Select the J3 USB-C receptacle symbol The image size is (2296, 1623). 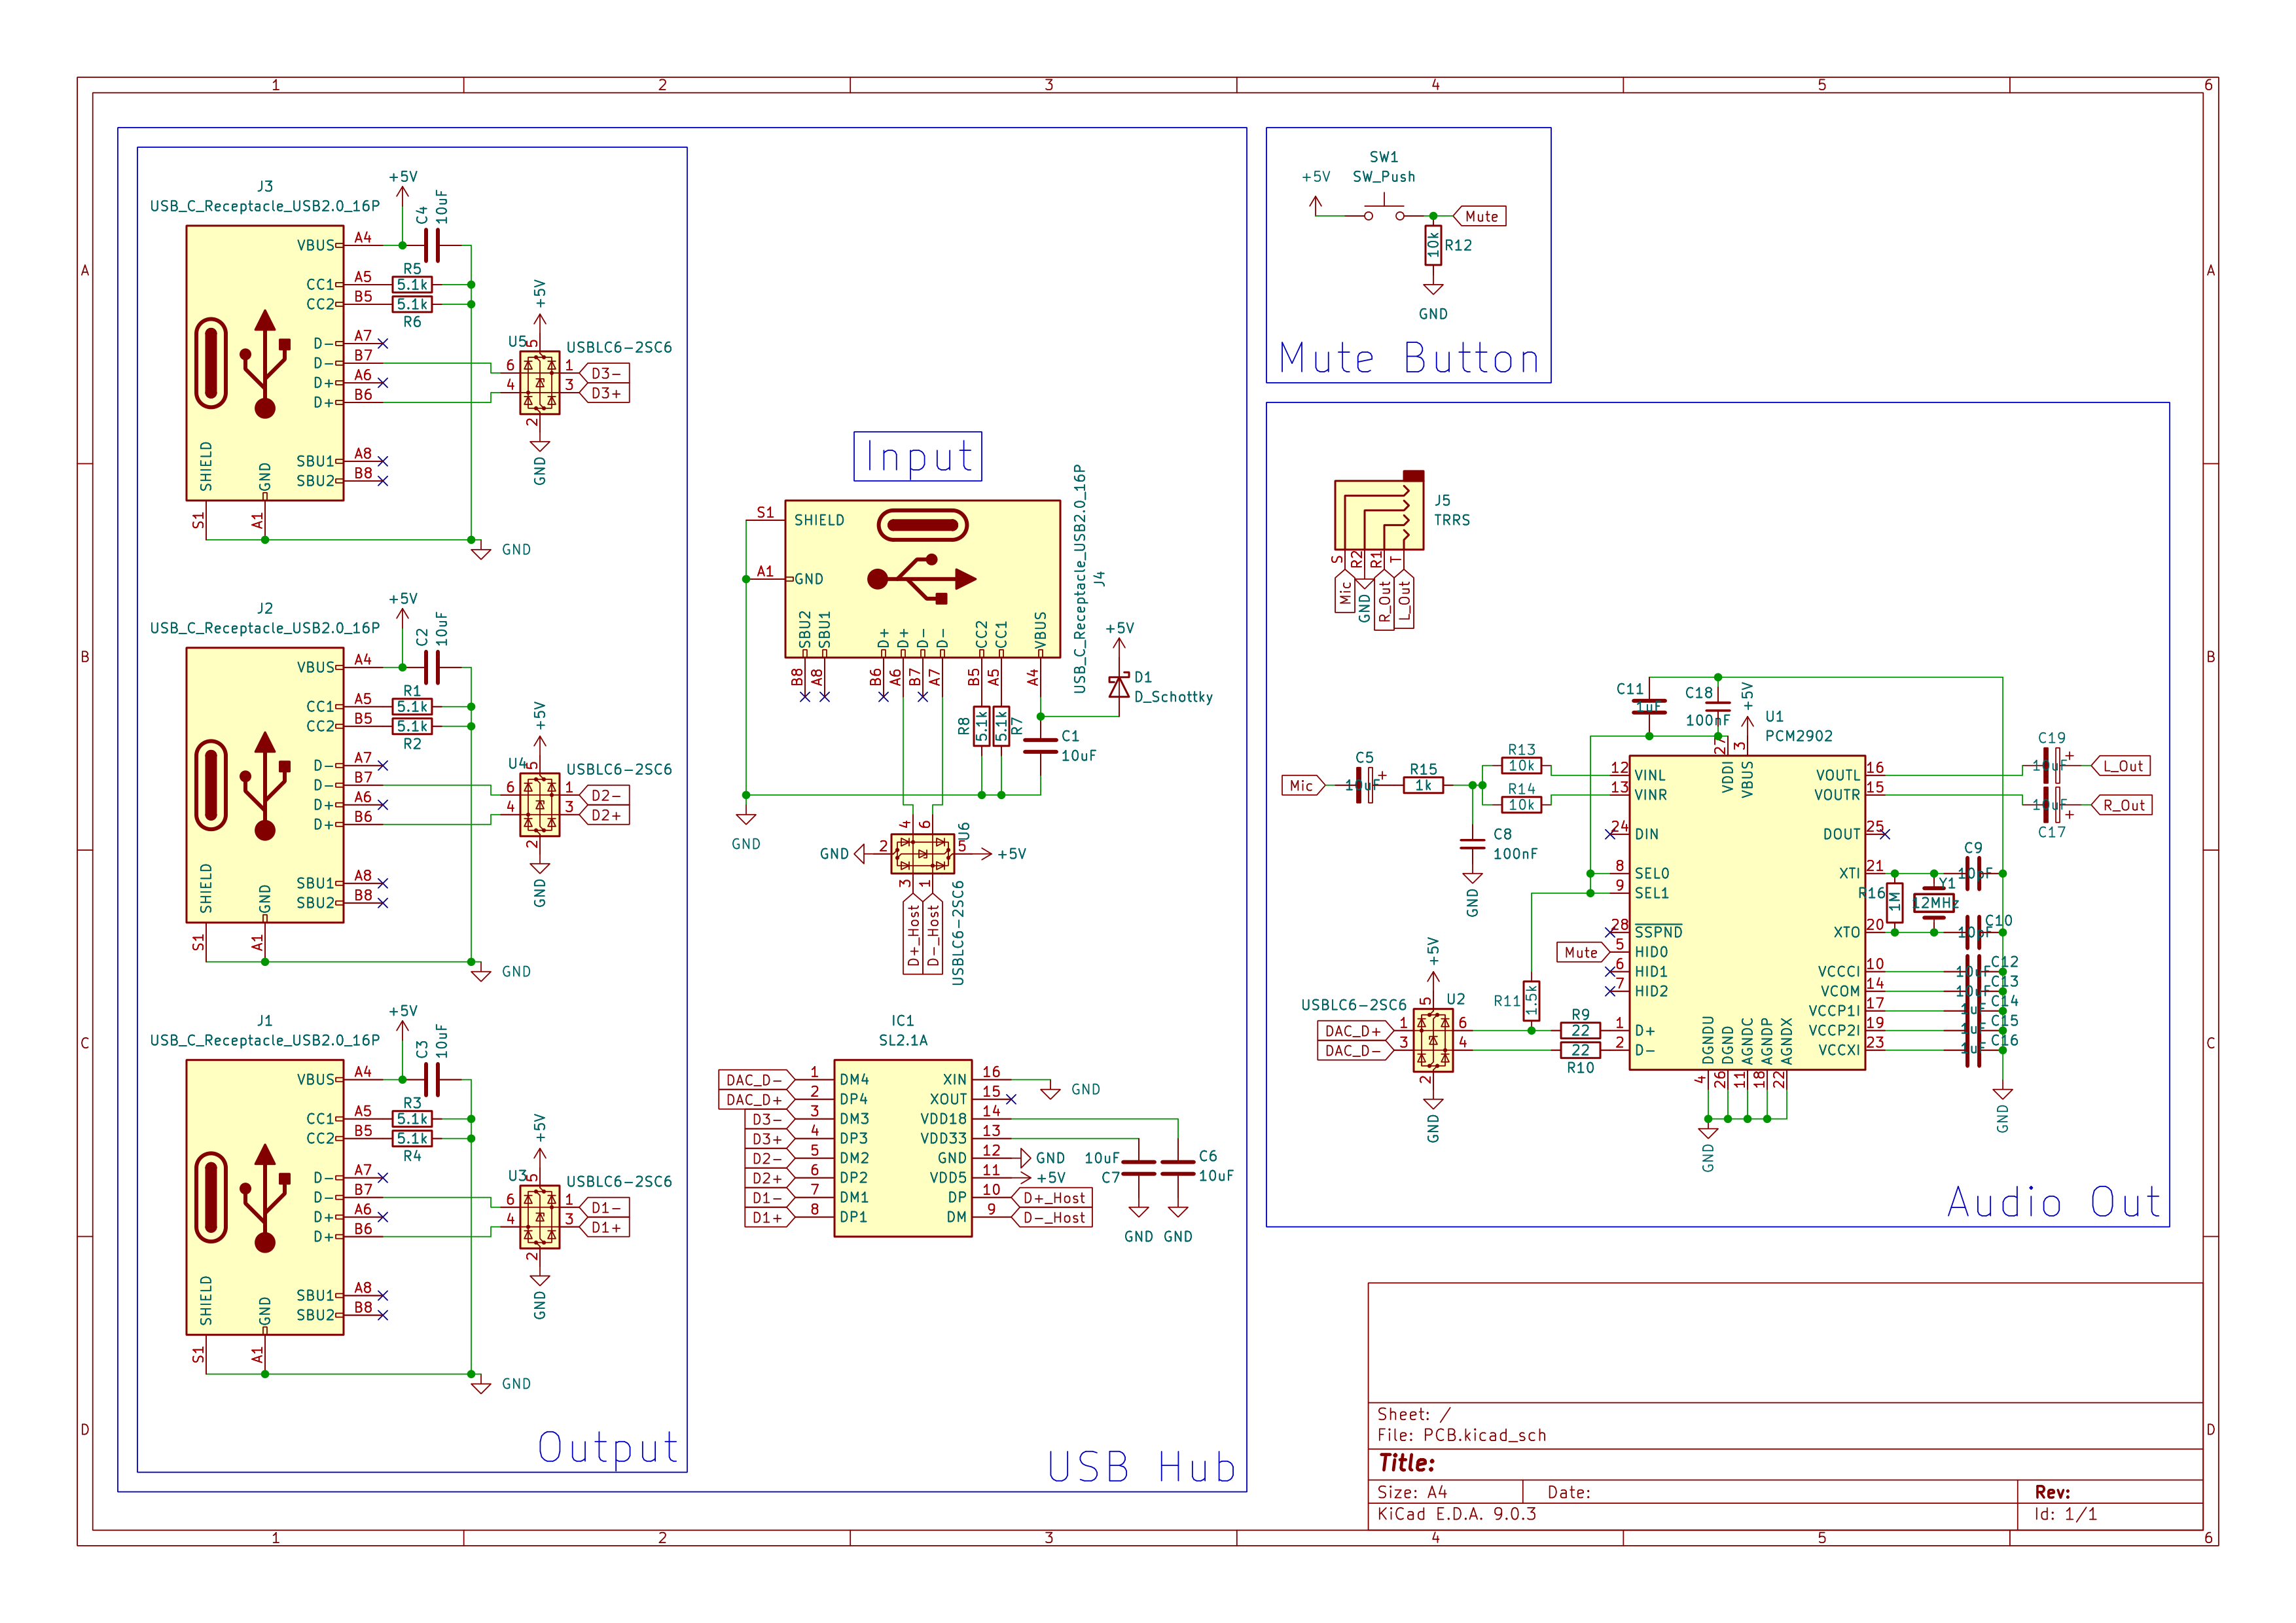pyautogui.click(x=265, y=363)
